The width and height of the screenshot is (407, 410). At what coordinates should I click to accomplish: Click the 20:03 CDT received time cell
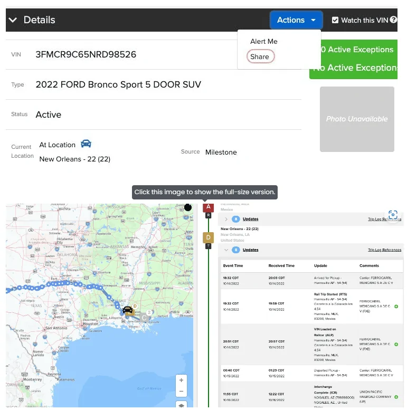pos(277,281)
